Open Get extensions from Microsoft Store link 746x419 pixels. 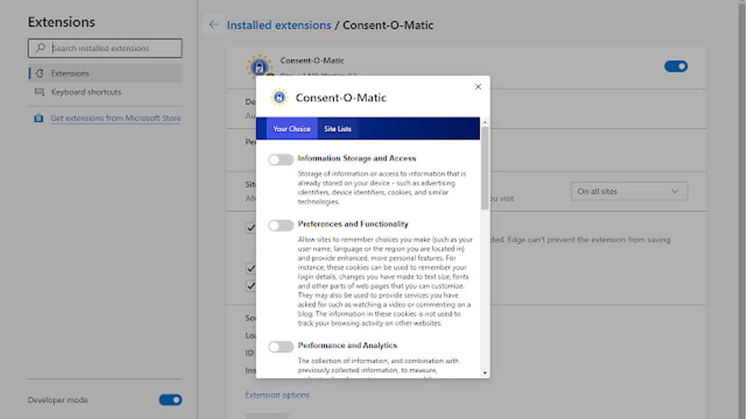tap(115, 118)
